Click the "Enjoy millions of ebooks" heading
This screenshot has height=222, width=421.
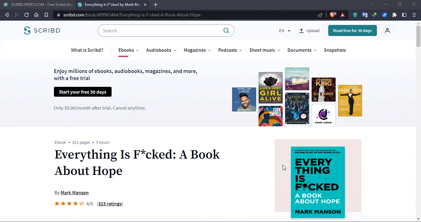click(x=126, y=75)
